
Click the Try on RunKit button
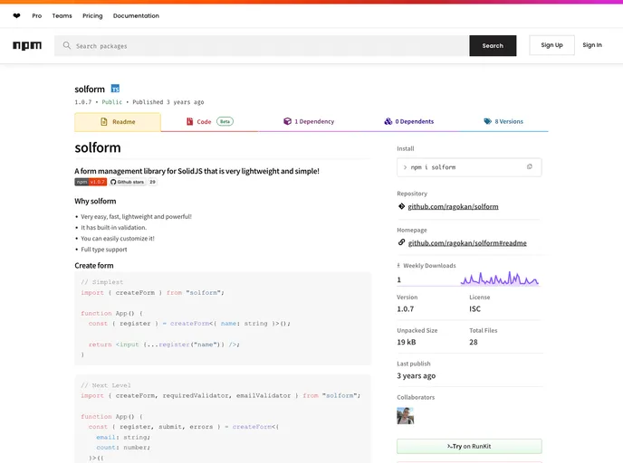point(469,447)
